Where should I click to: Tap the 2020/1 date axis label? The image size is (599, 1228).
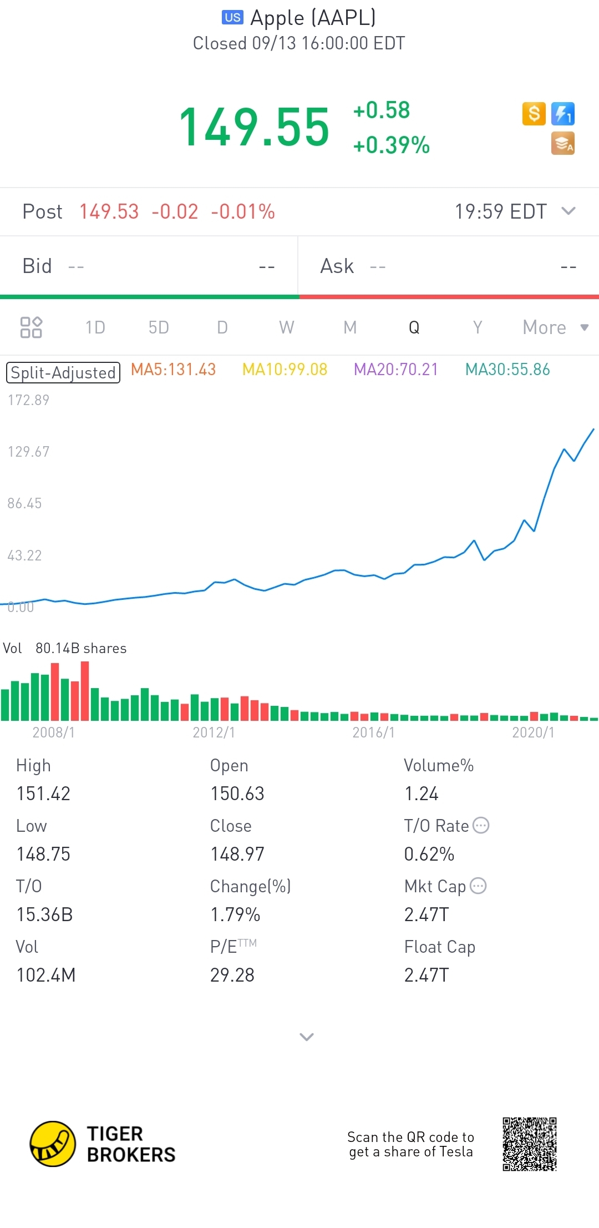(533, 732)
